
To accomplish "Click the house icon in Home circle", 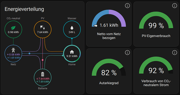I will tap(72, 52).
